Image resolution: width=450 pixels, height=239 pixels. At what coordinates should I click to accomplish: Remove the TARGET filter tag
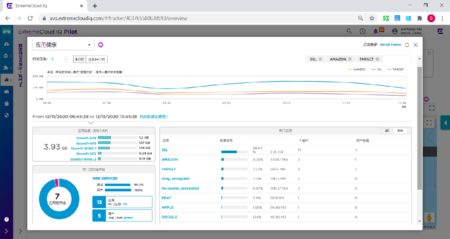coord(377,59)
